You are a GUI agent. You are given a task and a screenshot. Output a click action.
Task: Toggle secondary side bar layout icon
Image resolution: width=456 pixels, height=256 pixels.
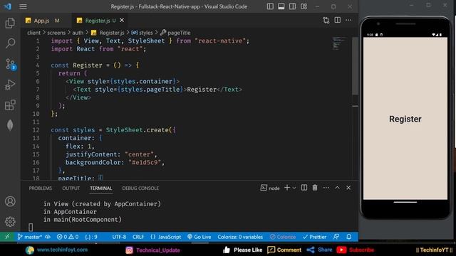point(292,6)
